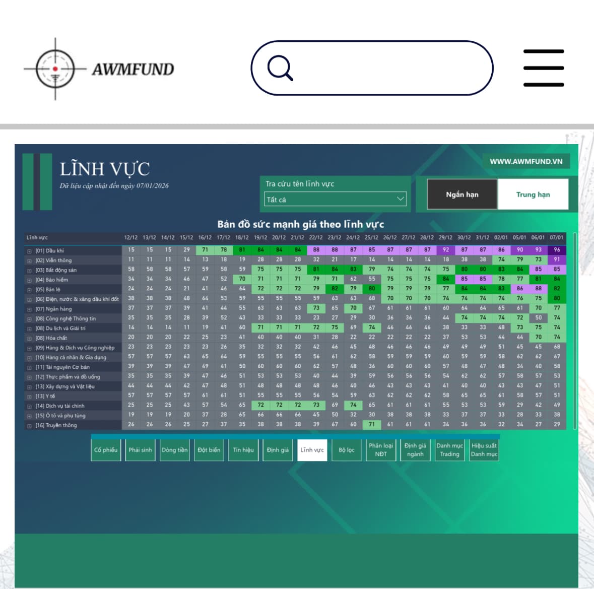594x589 pixels.
Task: Click the [09] Hàng & Dịch vụ Công nghiệp label
Action: (x=75, y=348)
